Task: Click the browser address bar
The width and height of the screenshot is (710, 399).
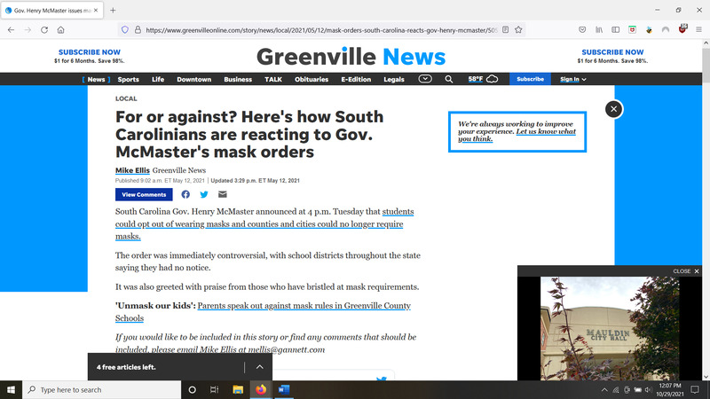Action: pos(311,29)
